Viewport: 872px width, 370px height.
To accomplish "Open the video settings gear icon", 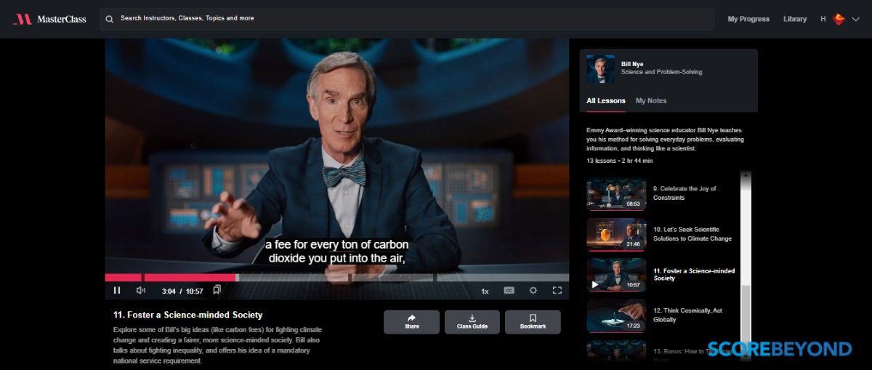I will [x=533, y=291].
